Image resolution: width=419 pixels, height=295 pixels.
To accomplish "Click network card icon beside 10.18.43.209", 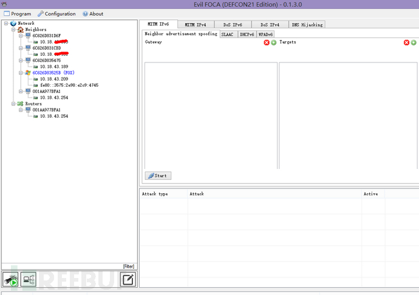I will coord(35,79).
